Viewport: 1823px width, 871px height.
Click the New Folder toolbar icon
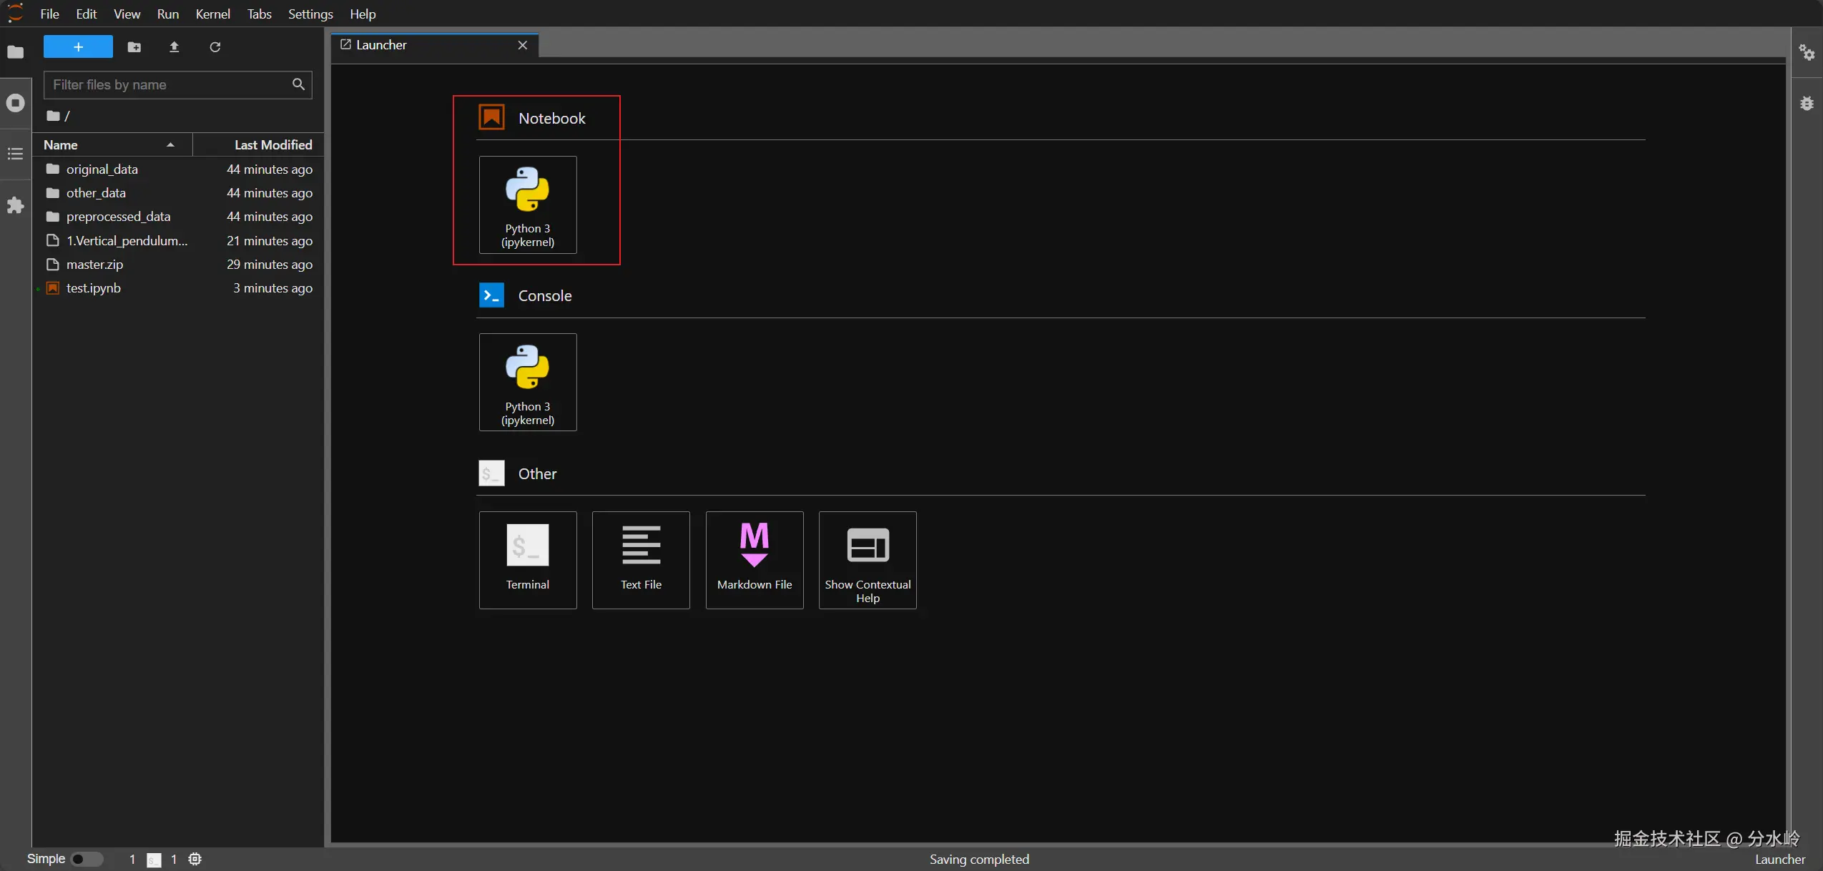point(134,47)
